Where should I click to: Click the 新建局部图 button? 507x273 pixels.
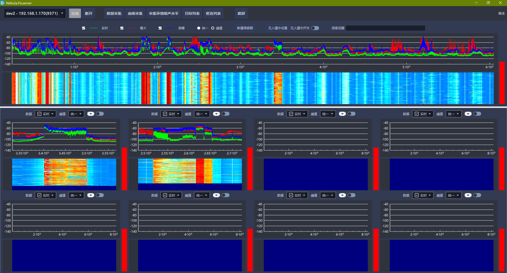[x=245, y=28]
